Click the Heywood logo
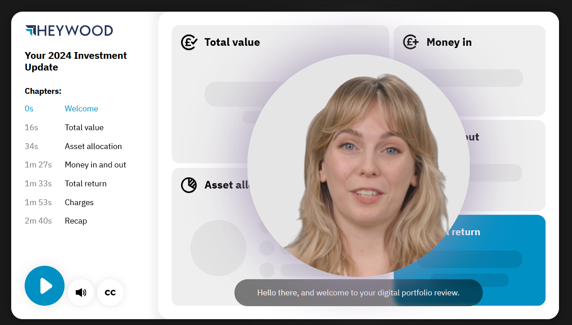This screenshot has width=572, height=325. coord(69,31)
